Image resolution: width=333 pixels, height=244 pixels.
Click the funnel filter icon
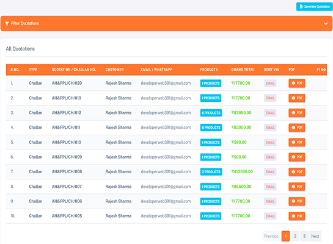coord(7,24)
